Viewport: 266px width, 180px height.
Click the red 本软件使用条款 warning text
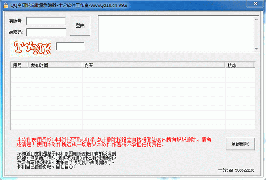pyautogui.click(x=114, y=142)
